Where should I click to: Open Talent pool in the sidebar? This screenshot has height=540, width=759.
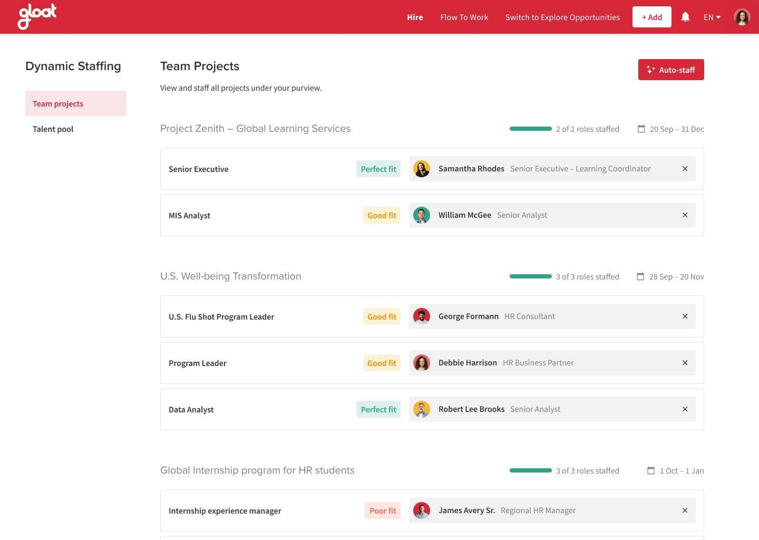(76, 129)
